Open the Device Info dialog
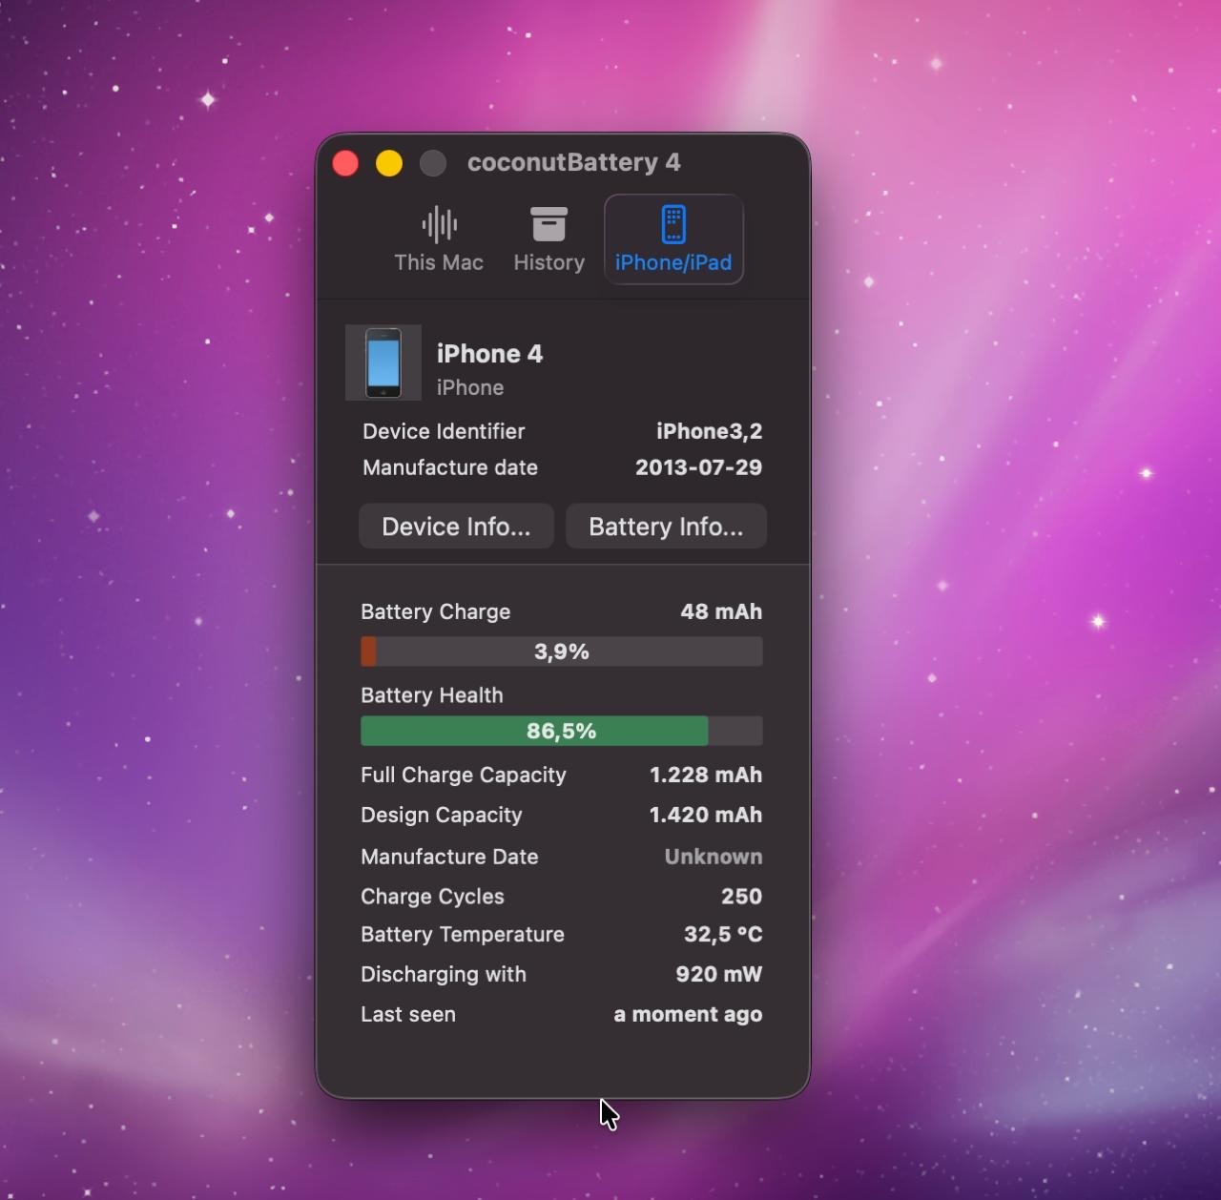 456,527
